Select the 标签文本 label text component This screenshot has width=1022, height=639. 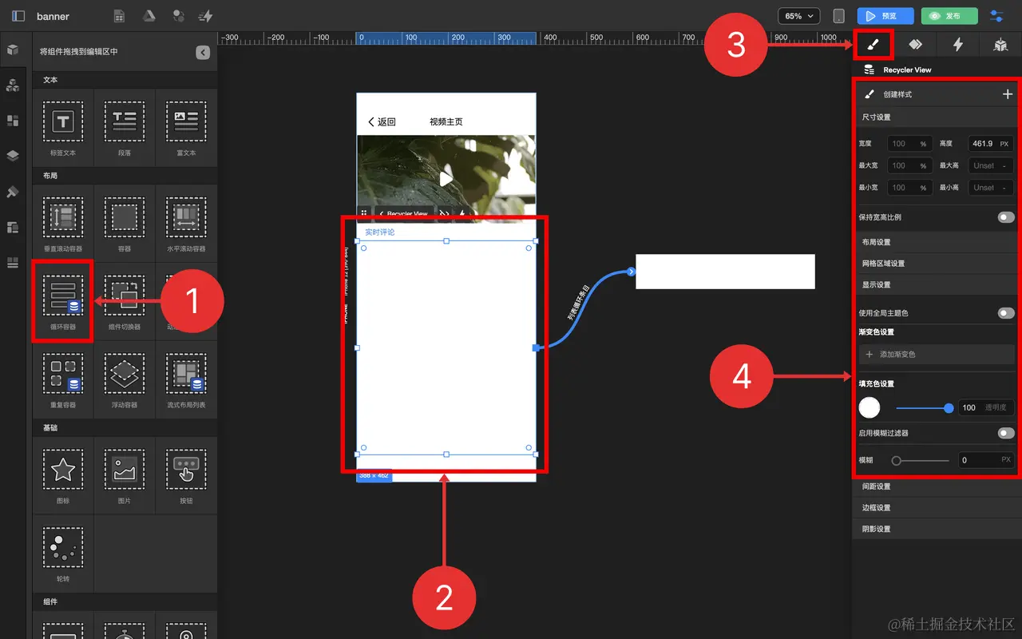pyautogui.click(x=63, y=127)
